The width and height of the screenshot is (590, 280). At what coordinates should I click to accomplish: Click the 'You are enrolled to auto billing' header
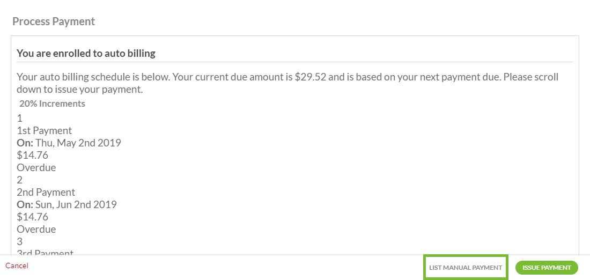(86, 53)
